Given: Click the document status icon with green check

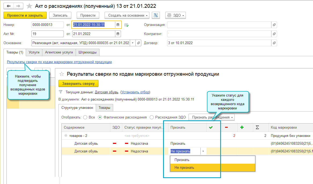Looking at the screenshot, I should (126, 25).
